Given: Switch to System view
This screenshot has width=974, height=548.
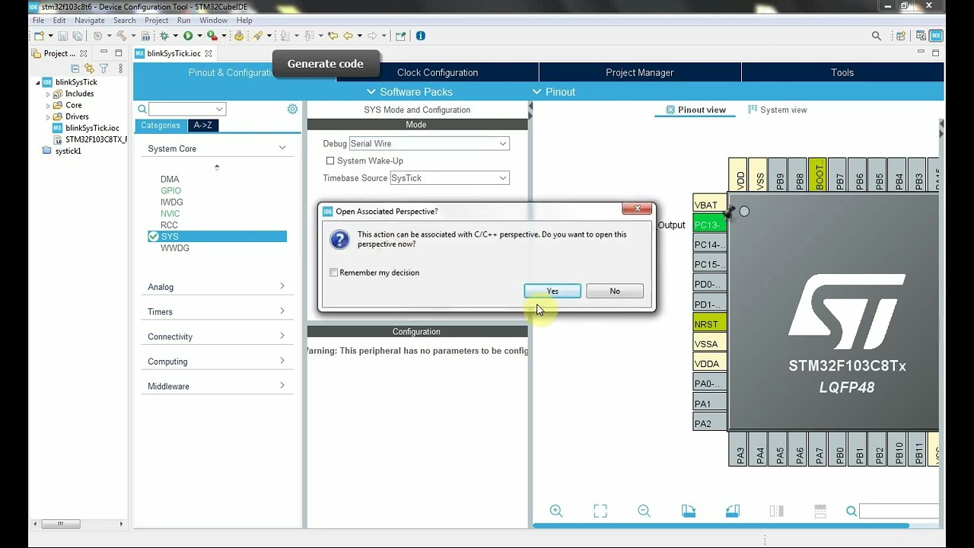Looking at the screenshot, I should [777, 110].
